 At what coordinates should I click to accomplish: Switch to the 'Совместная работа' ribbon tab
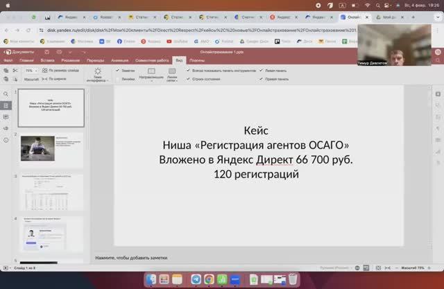click(x=152, y=60)
